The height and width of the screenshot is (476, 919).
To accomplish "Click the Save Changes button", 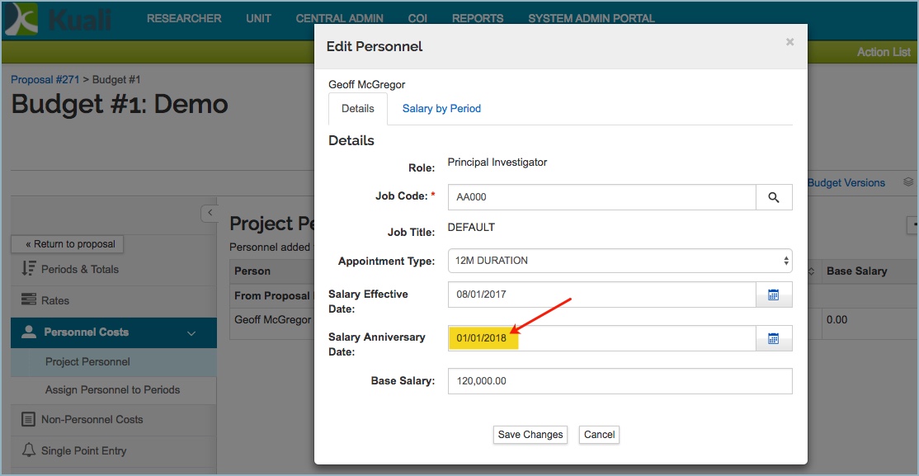I will [530, 435].
